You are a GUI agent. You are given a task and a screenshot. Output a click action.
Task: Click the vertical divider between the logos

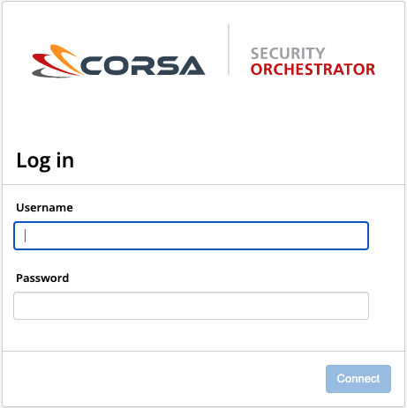(x=229, y=49)
